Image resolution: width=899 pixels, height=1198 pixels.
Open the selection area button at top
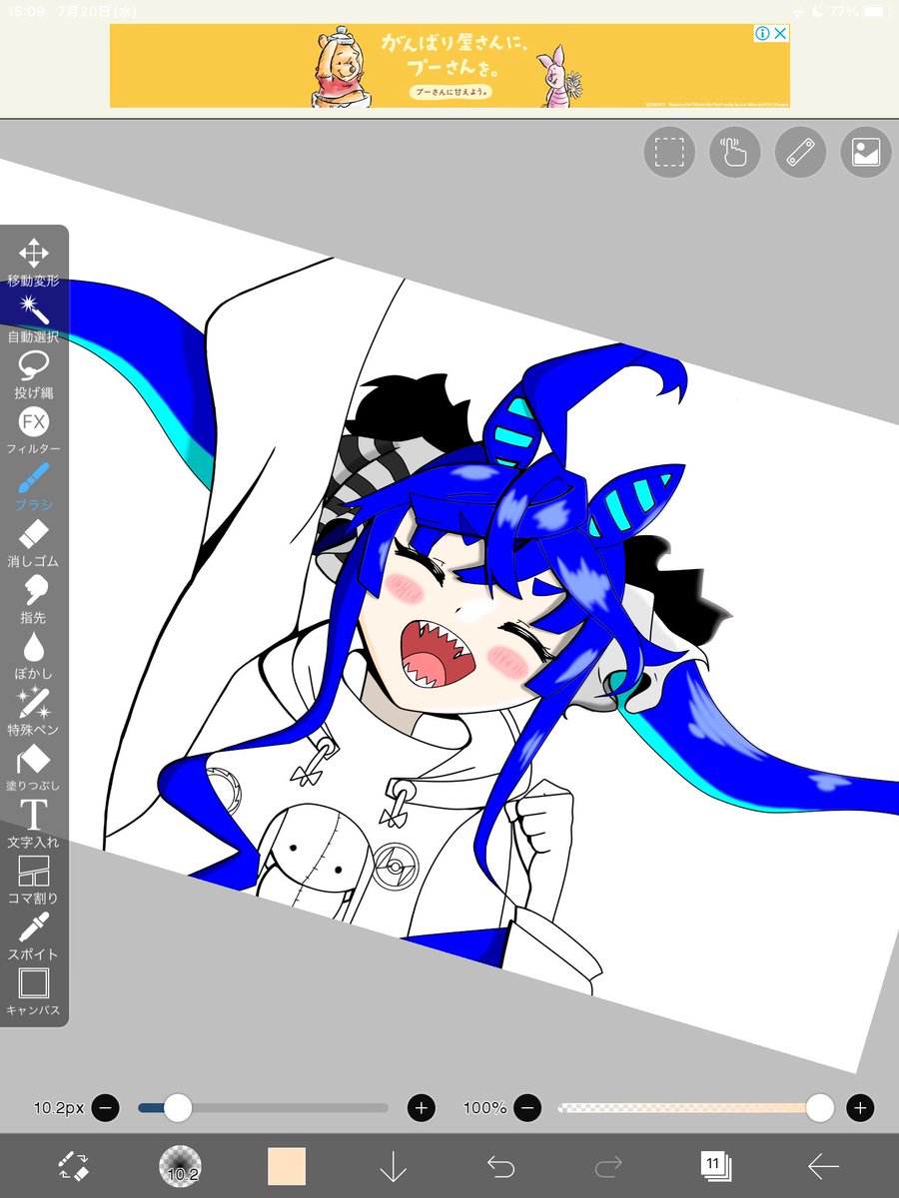669,152
